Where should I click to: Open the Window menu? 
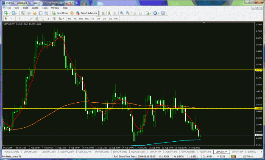[55, 8]
